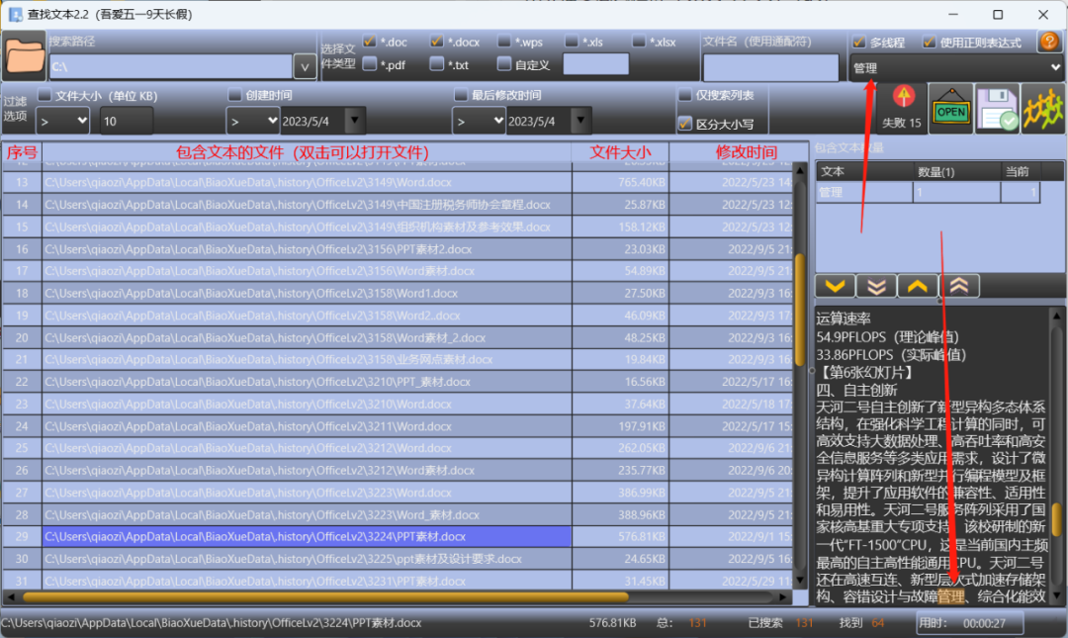Click the 197.91KB size cell in row 24

[x=620, y=426]
